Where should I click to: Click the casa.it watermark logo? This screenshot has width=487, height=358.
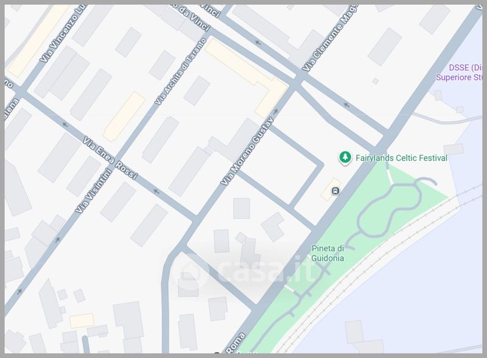(243, 270)
